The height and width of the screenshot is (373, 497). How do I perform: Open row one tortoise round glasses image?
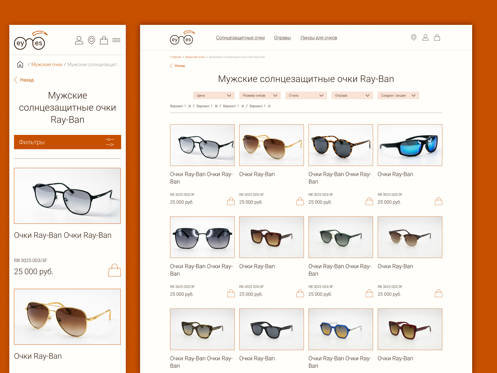pyautogui.click(x=341, y=145)
